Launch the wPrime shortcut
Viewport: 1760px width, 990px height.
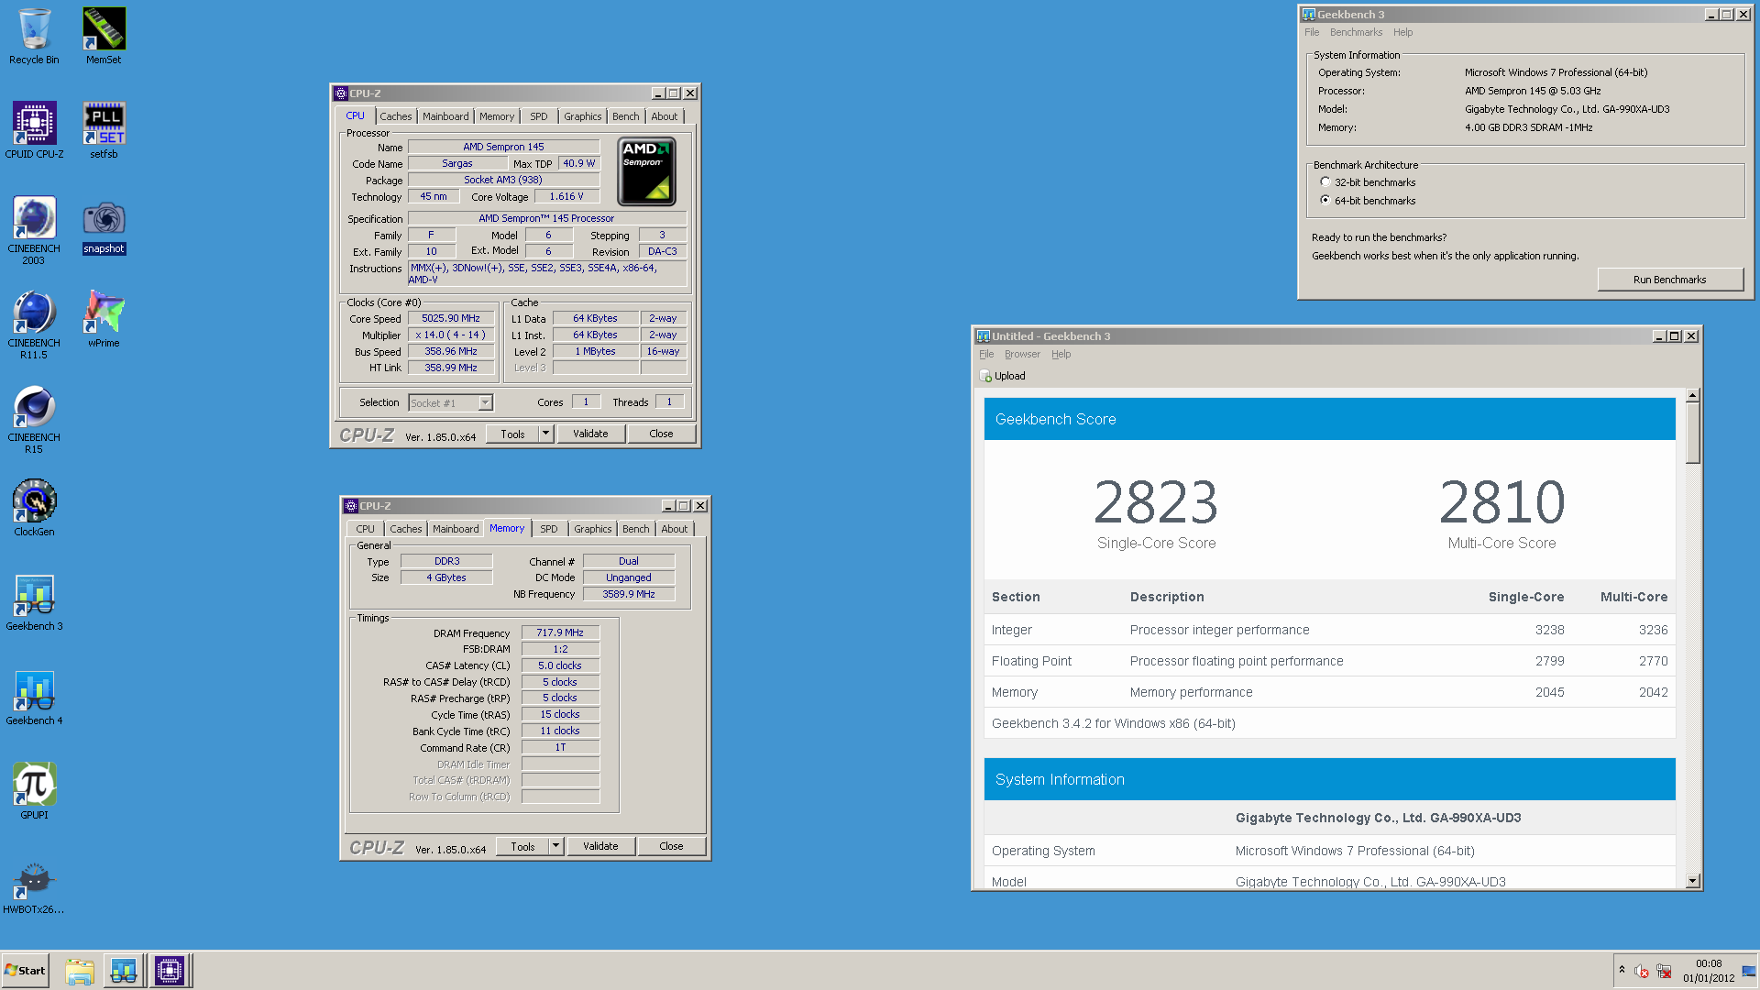click(x=104, y=319)
